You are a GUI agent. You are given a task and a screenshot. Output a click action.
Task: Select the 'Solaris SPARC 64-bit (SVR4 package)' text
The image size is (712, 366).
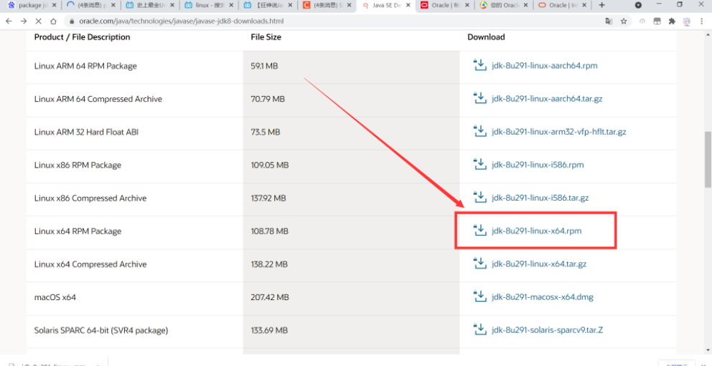[100, 331]
